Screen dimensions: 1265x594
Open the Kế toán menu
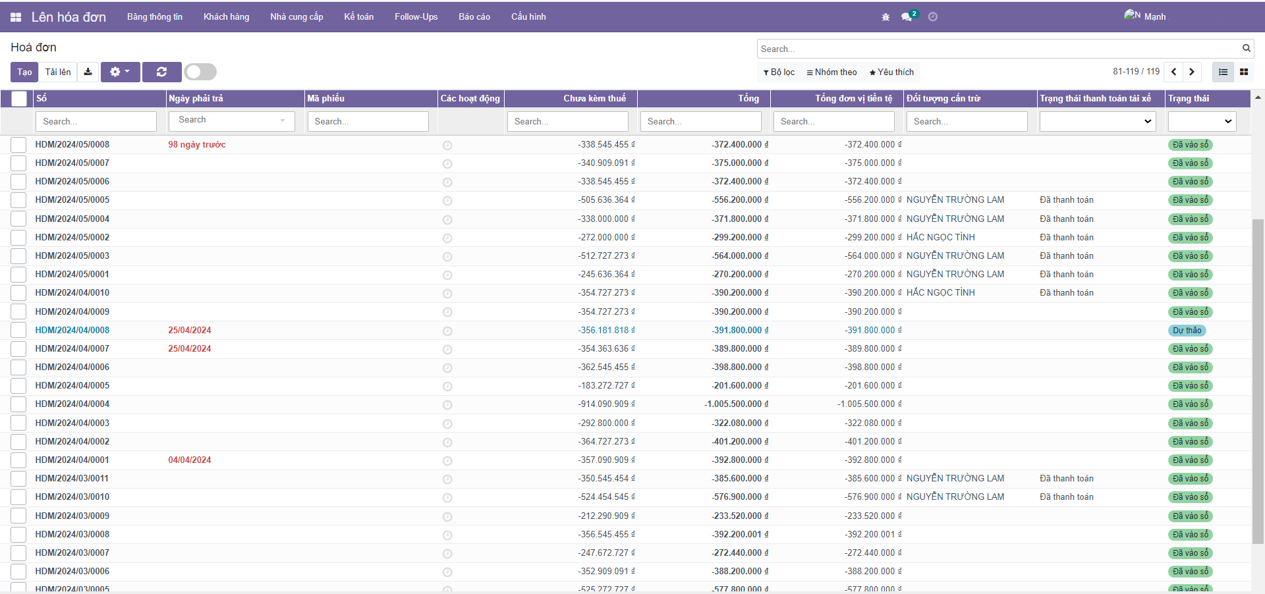[358, 17]
